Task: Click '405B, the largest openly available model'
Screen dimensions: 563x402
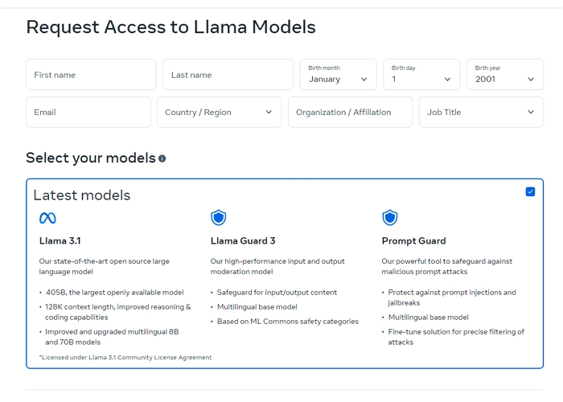Action: [114, 293]
